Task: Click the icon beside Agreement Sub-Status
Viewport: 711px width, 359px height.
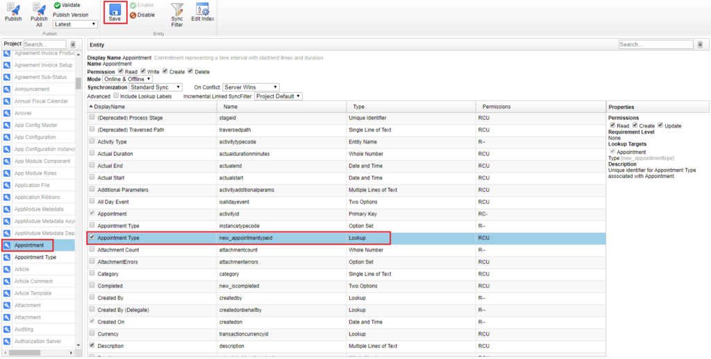Action: tap(7, 77)
